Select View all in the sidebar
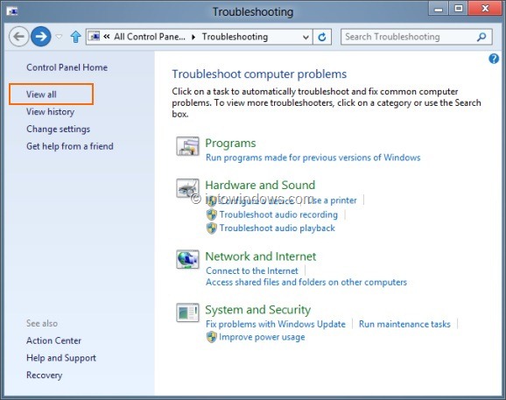506x400 pixels. coord(41,95)
